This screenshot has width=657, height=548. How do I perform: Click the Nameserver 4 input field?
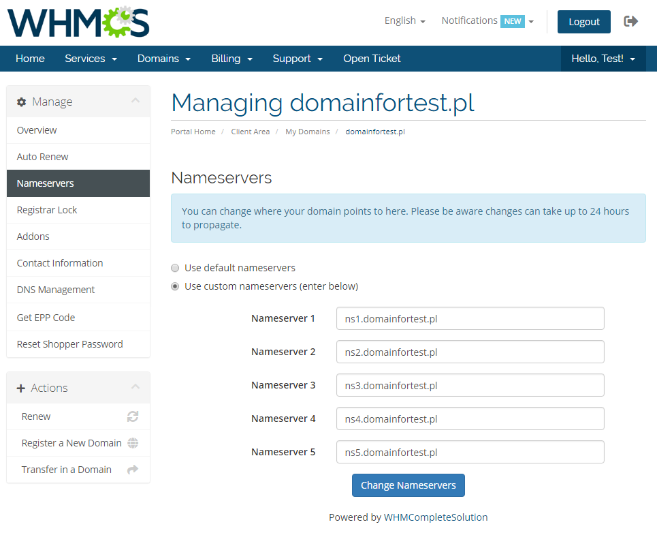click(x=470, y=418)
